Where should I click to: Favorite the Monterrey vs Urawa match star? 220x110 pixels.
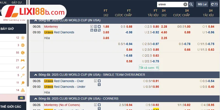click(99, 27)
